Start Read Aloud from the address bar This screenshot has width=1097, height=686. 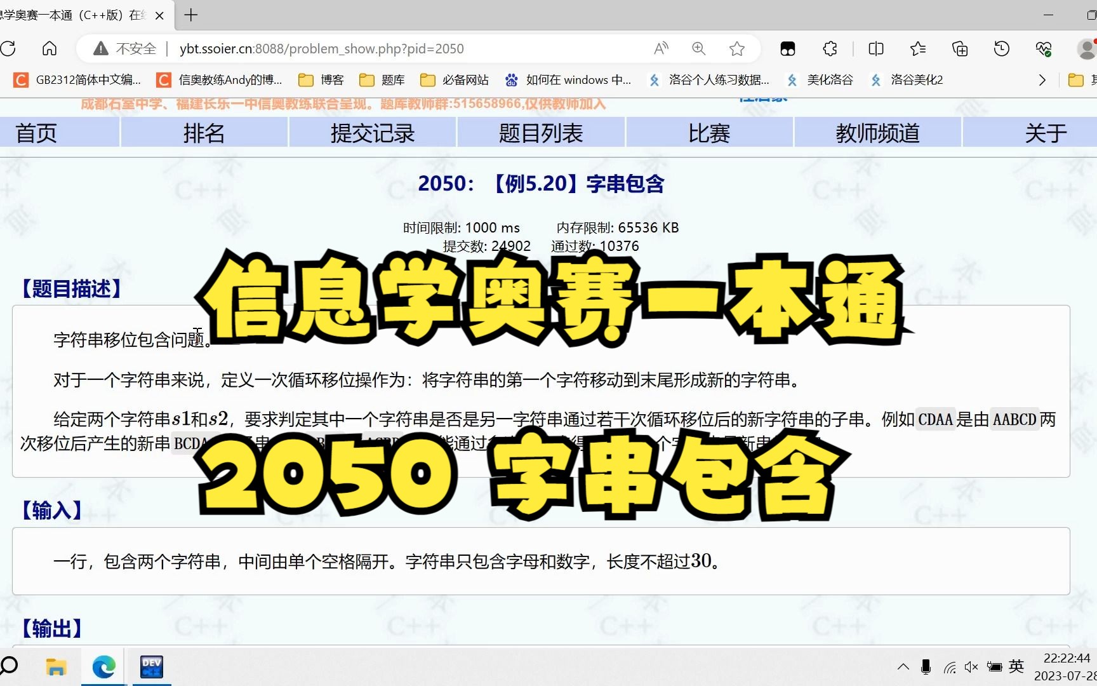(x=660, y=48)
